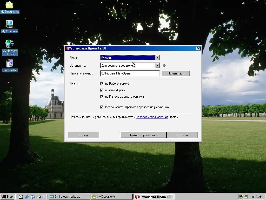Click 'Изменить...' to change the install folder
Screen dimensions: 266x200
176,73
